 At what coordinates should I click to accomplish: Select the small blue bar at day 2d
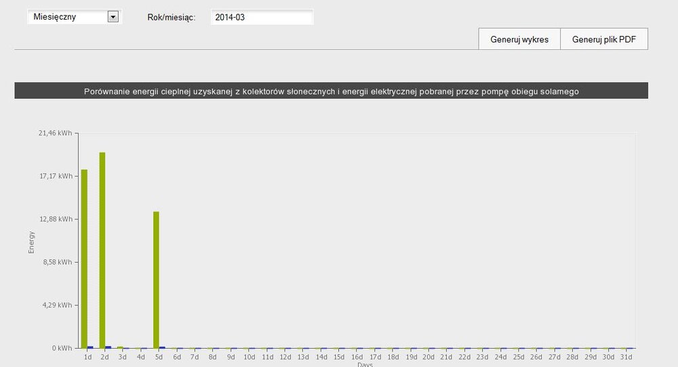[108, 347]
